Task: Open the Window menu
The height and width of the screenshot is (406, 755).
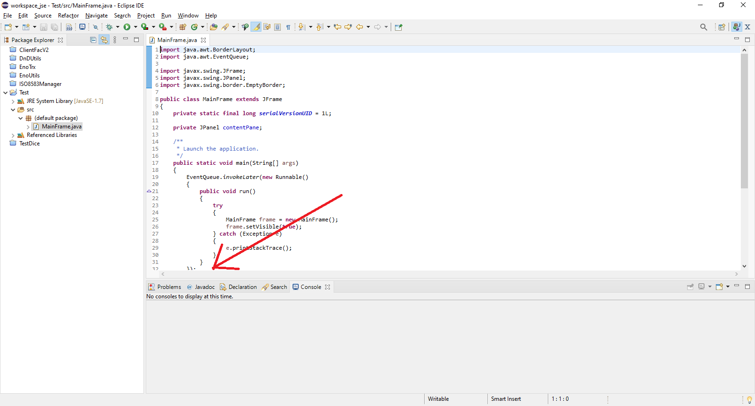Action: coord(188,16)
